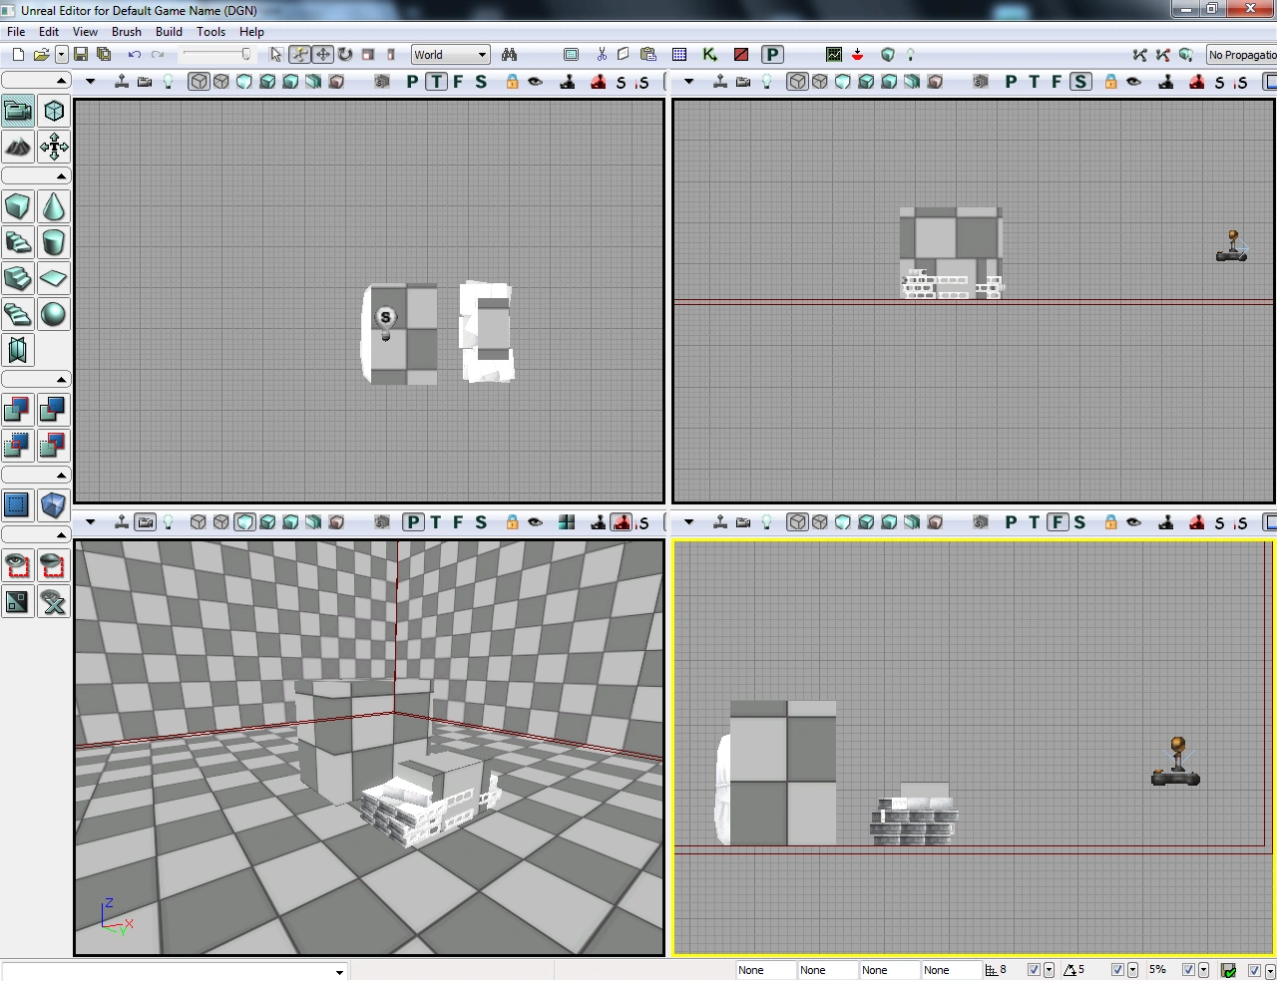Add a volume from the toolbox
The width and height of the screenshot is (1277, 981).
[54, 505]
